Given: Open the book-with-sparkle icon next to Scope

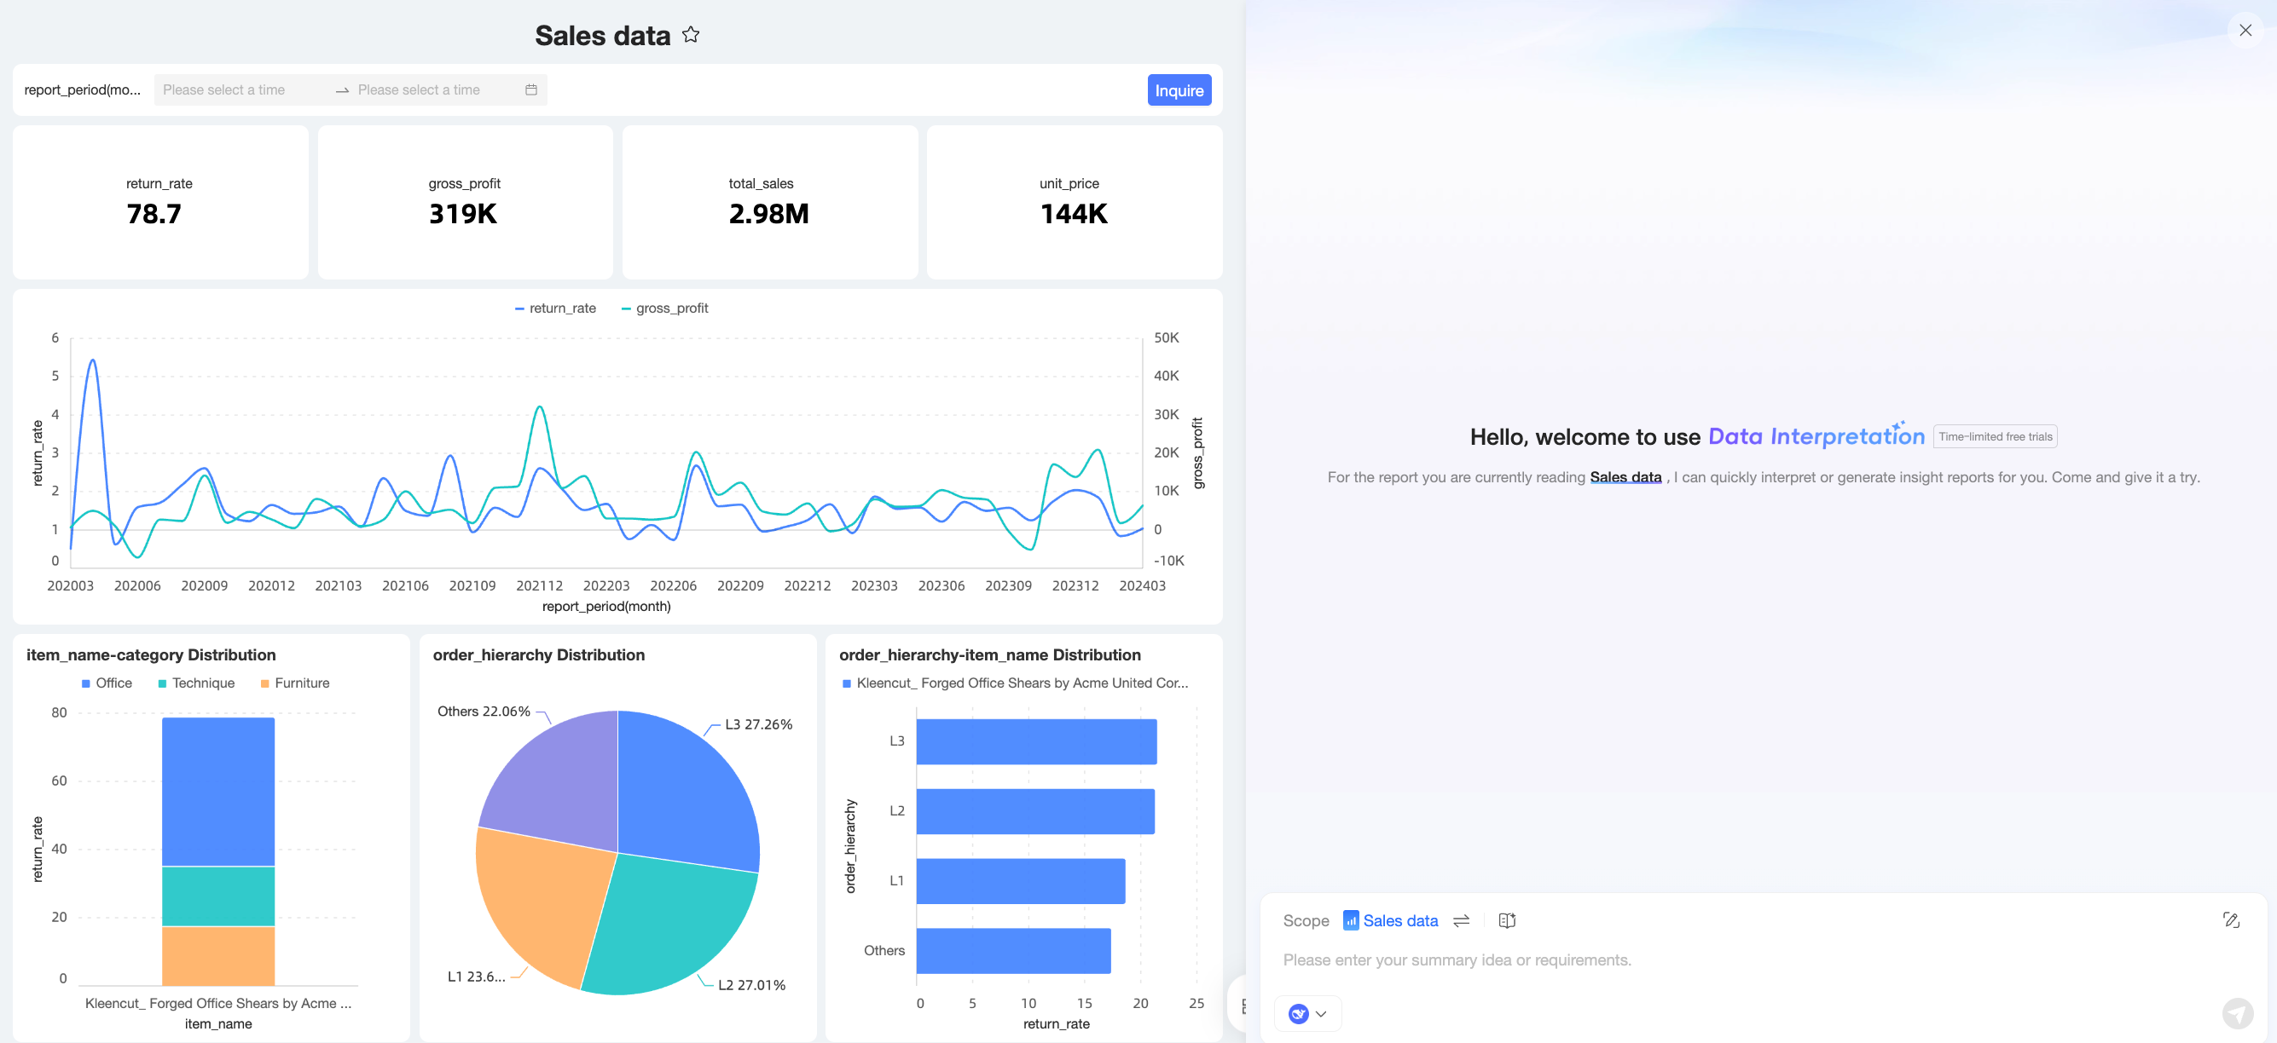Looking at the screenshot, I should point(1507,920).
